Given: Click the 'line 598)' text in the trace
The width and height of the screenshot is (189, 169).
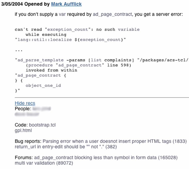Looking at the screenshot, I should click(119, 65).
